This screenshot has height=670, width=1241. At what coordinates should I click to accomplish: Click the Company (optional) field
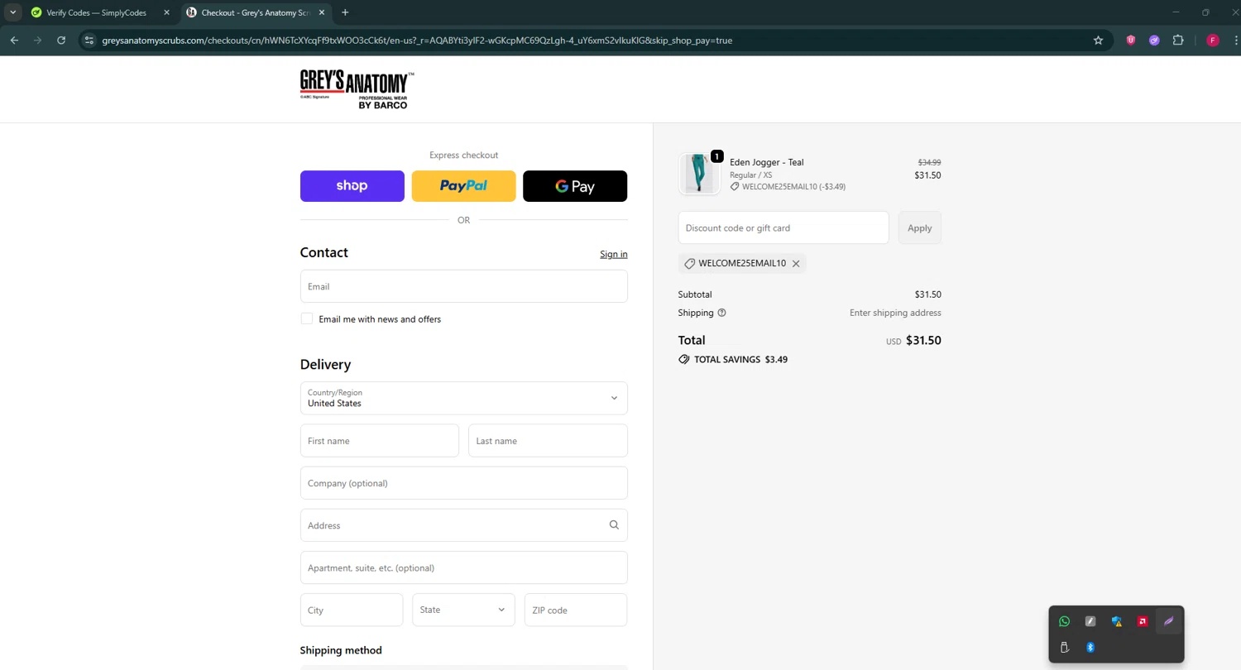(x=463, y=483)
